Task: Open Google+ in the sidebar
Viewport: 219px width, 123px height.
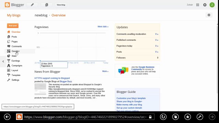Action: (15, 51)
